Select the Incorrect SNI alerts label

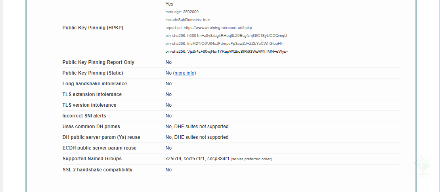pos(84,116)
